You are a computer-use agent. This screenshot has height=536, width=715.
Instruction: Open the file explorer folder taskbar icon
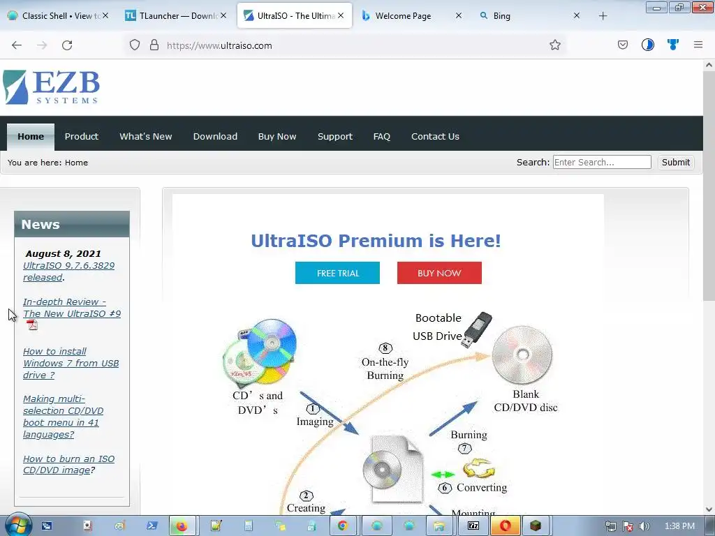pyautogui.click(x=438, y=526)
